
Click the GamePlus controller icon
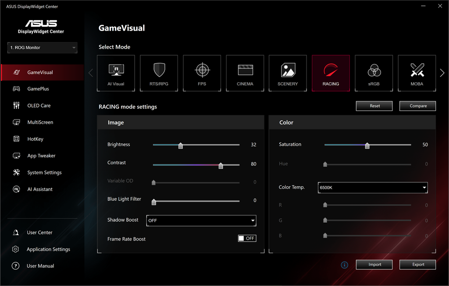tap(16, 89)
